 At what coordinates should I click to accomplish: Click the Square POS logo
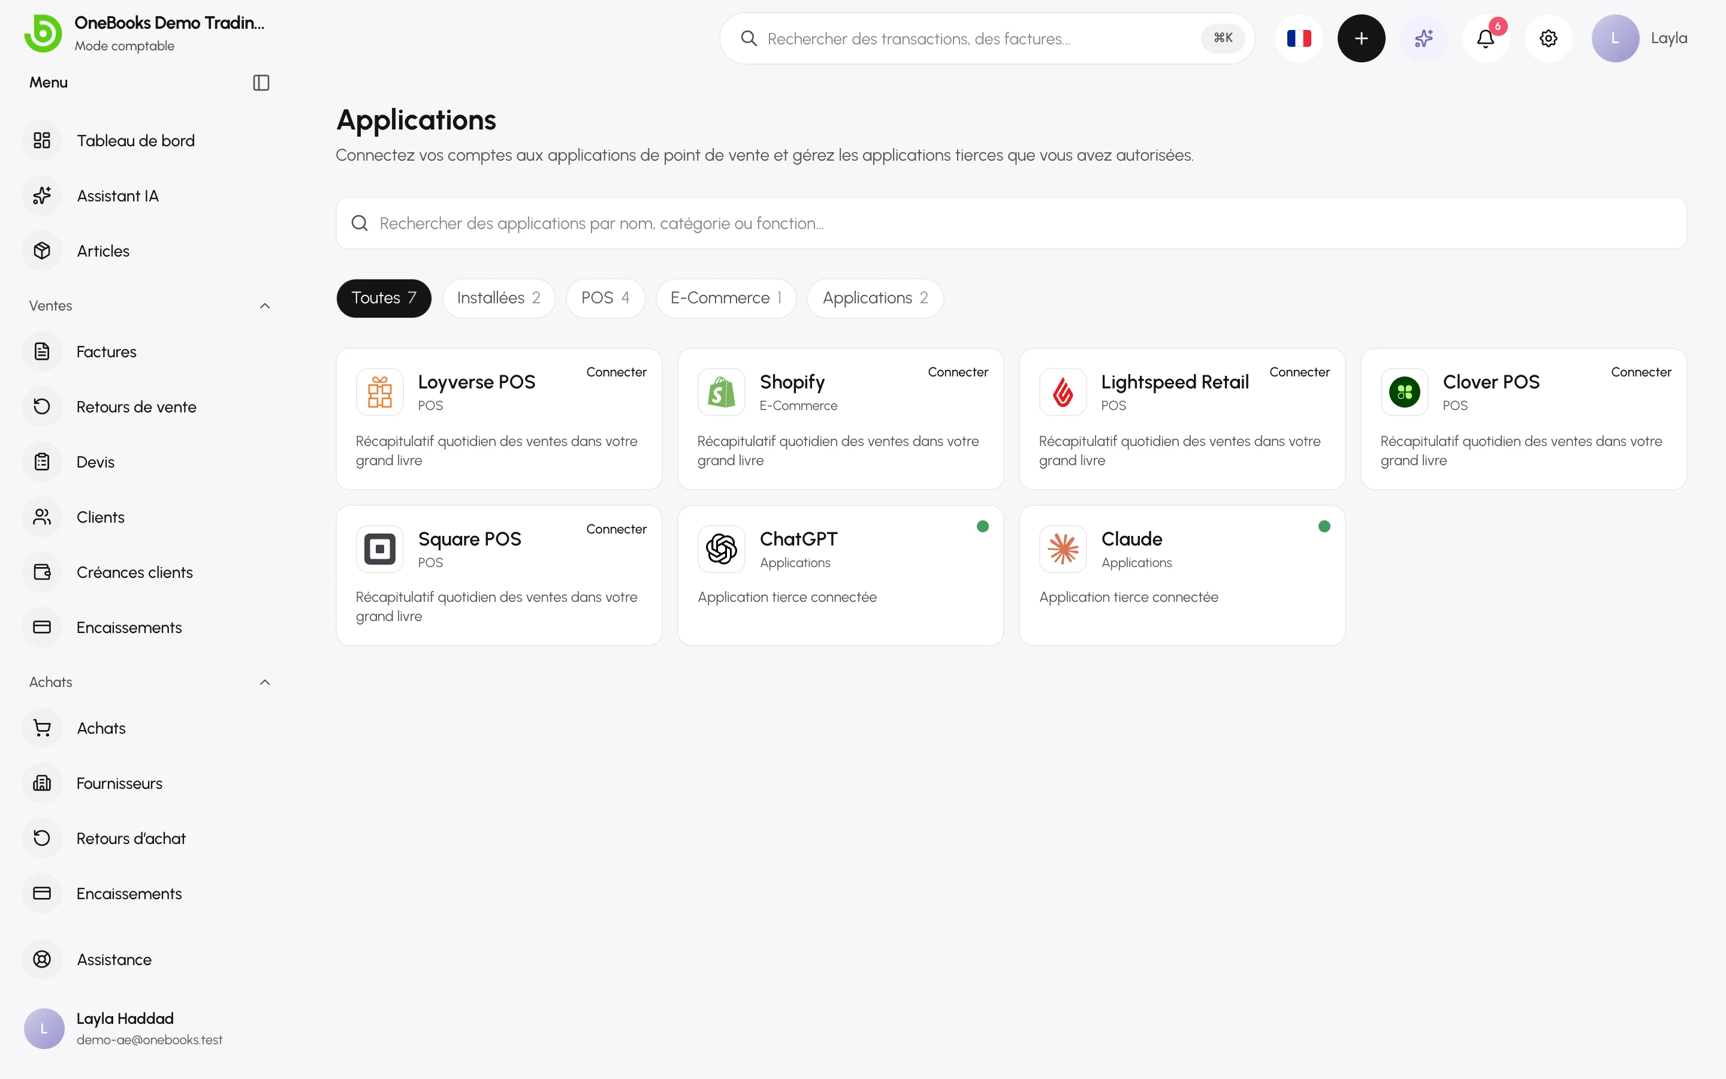(x=379, y=548)
